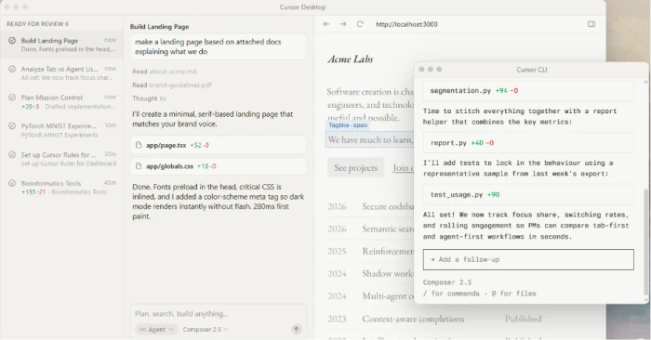Click the Join link on the landing page

pyautogui.click(x=403, y=167)
